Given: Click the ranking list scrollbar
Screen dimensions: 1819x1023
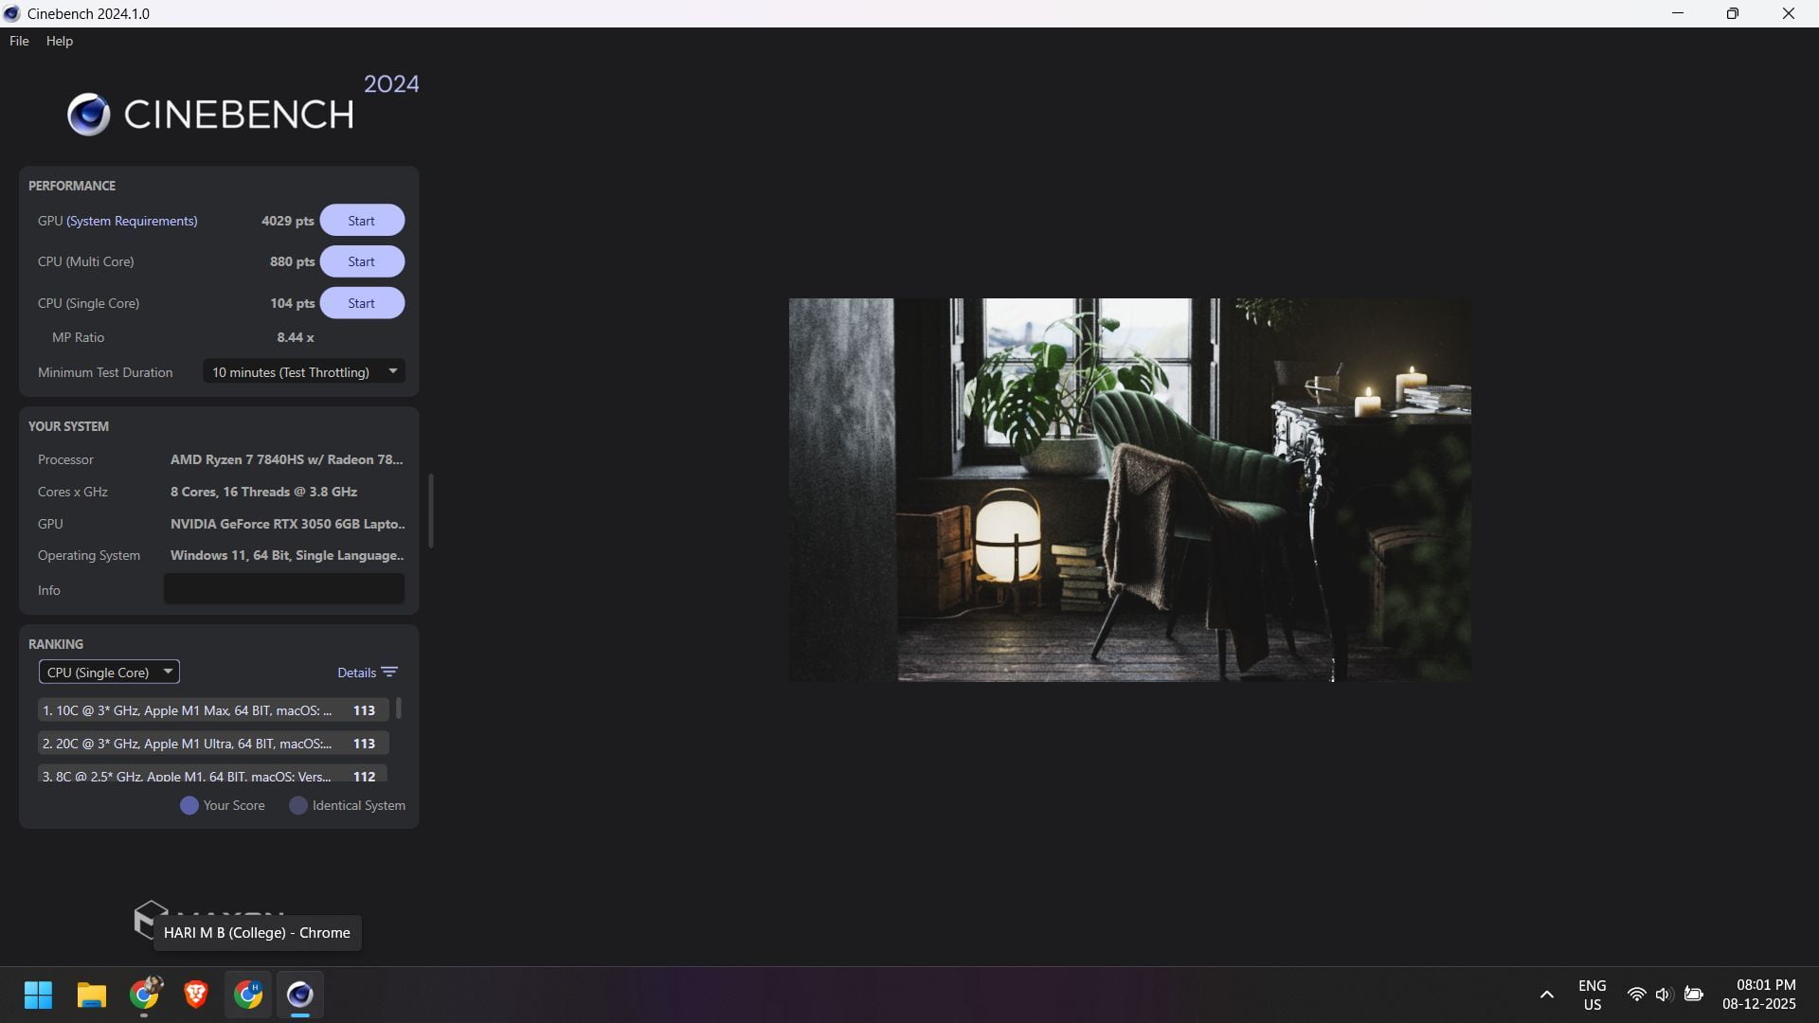Looking at the screenshot, I should [398, 708].
